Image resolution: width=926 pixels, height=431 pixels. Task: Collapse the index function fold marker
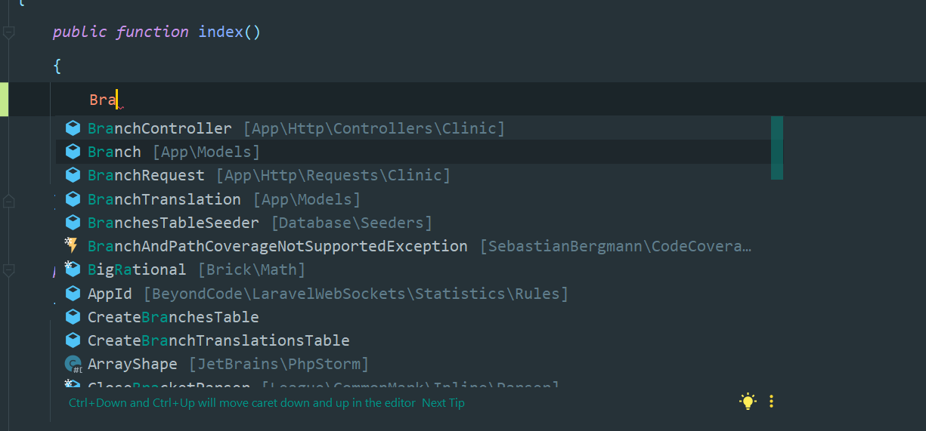[8, 32]
